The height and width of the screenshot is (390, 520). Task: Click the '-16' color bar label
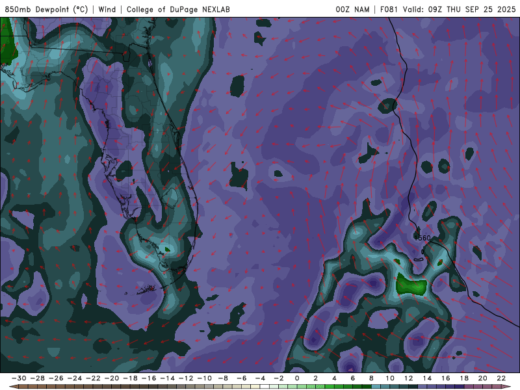pyautogui.click(x=149, y=378)
